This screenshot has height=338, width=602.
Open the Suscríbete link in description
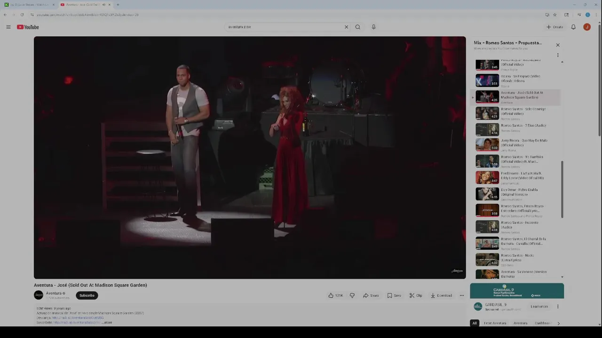pos(77,323)
